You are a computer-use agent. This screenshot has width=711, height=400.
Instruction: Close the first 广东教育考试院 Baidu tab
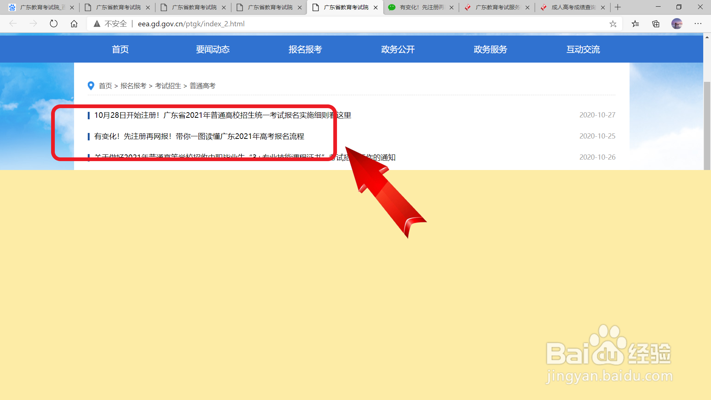pos(72,7)
